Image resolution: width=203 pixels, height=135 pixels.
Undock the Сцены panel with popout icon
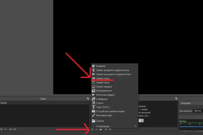[x=88, y=99]
